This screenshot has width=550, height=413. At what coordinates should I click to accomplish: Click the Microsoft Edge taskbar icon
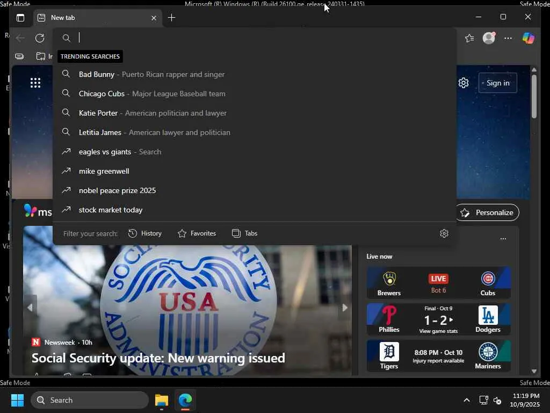click(x=185, y=400)
